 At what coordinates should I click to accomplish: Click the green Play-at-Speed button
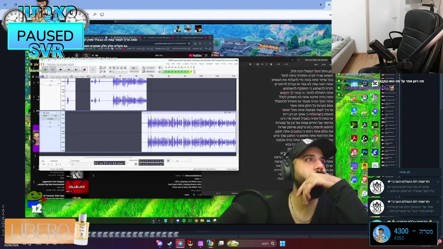(x=168, y=161)
